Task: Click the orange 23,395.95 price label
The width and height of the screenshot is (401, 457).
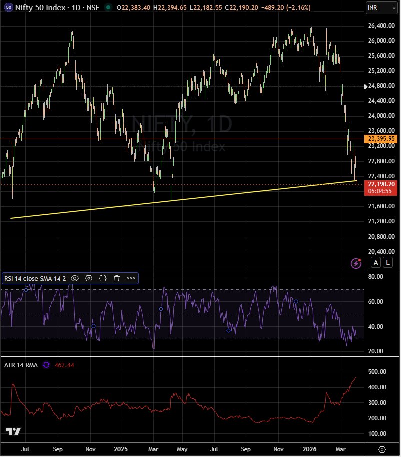Action: 381,139
